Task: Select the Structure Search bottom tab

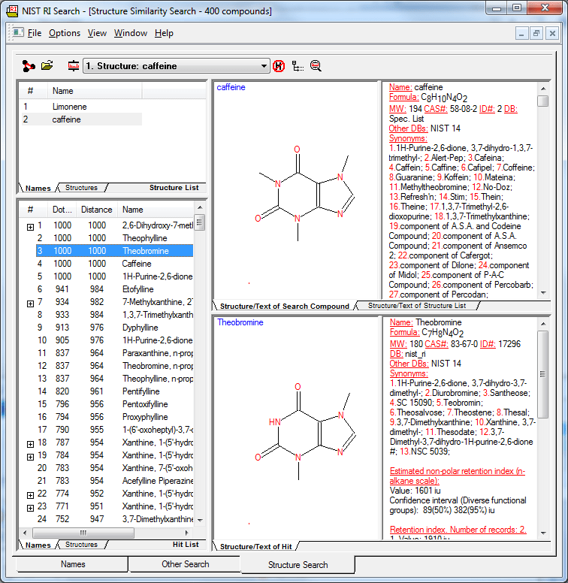Action: tap(298, 565)
